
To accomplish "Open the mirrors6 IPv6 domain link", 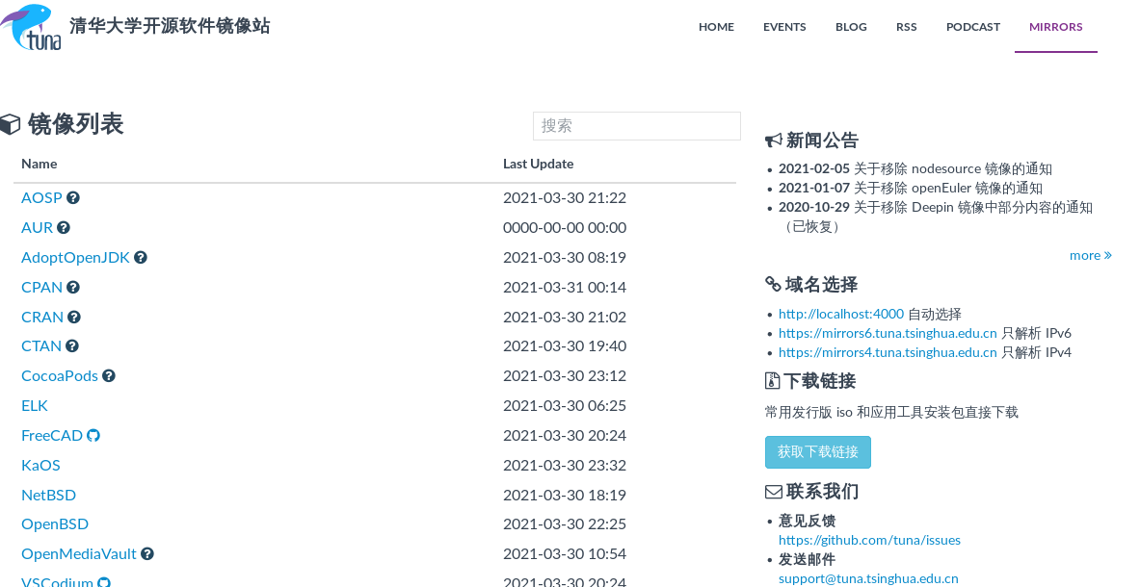I will click(888, 333).
